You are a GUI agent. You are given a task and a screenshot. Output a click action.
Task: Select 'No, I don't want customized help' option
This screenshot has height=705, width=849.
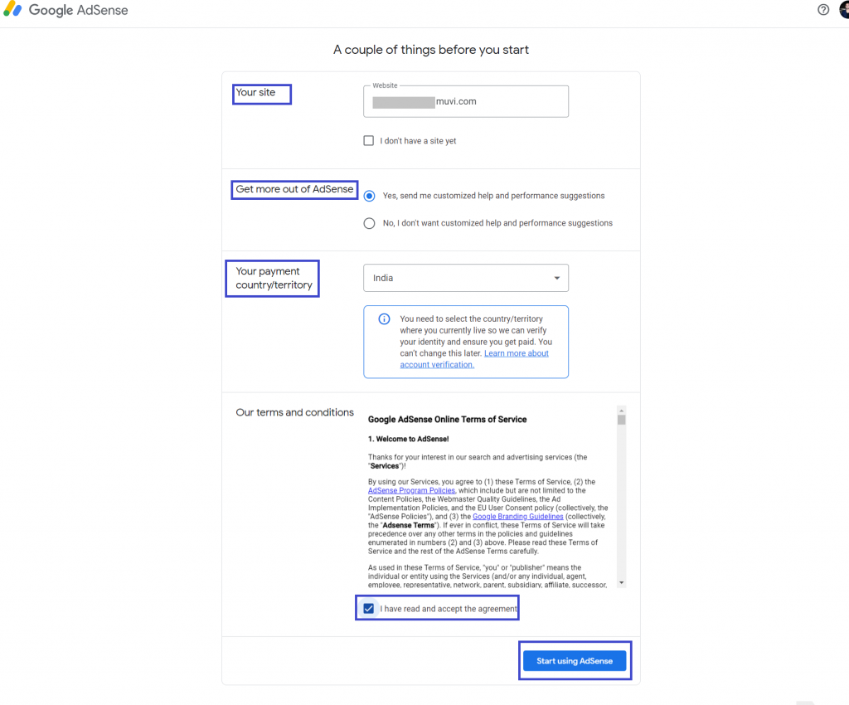point(369,222)
